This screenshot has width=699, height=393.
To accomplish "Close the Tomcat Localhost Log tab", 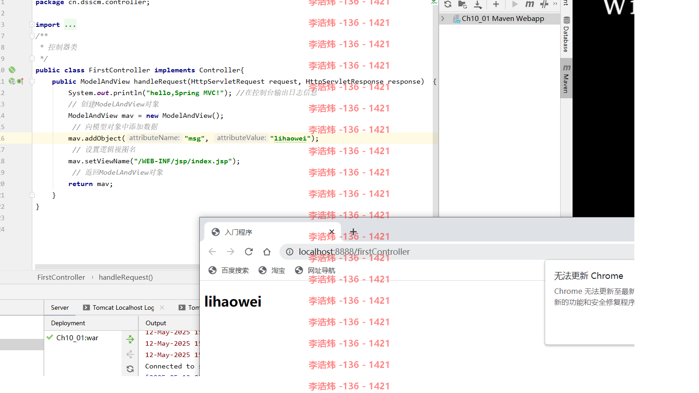I will pyautogui.click(x=162, y=307).
